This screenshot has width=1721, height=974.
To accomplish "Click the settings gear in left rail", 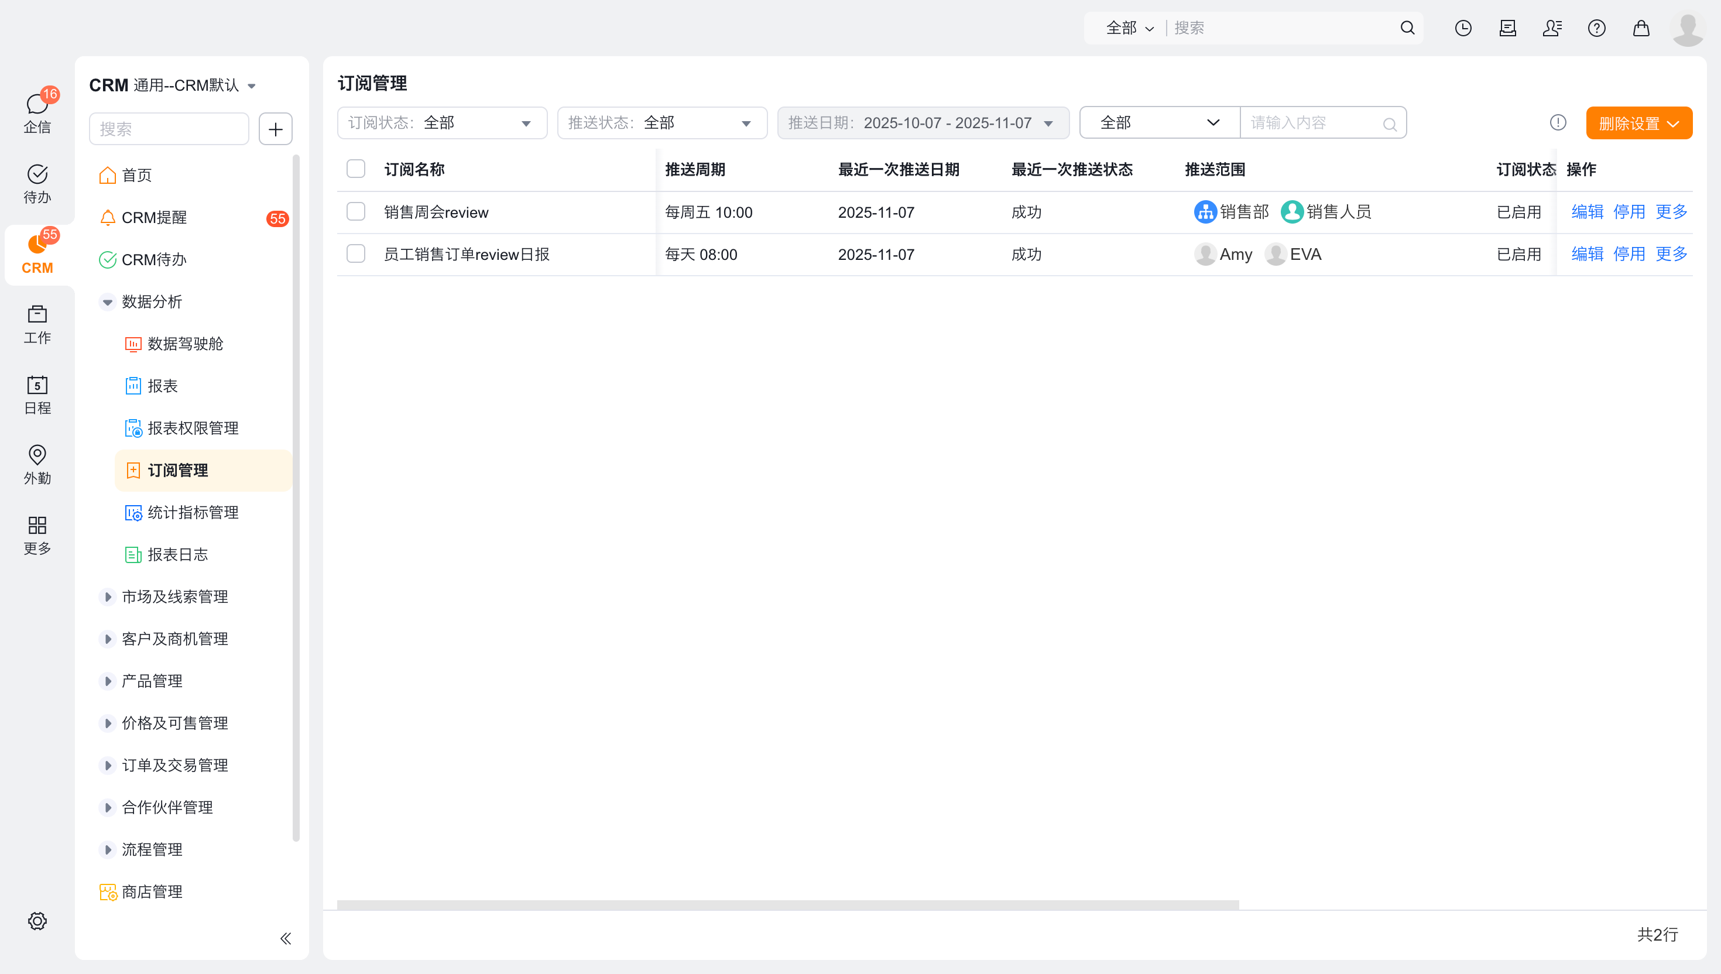I will 37,921.
